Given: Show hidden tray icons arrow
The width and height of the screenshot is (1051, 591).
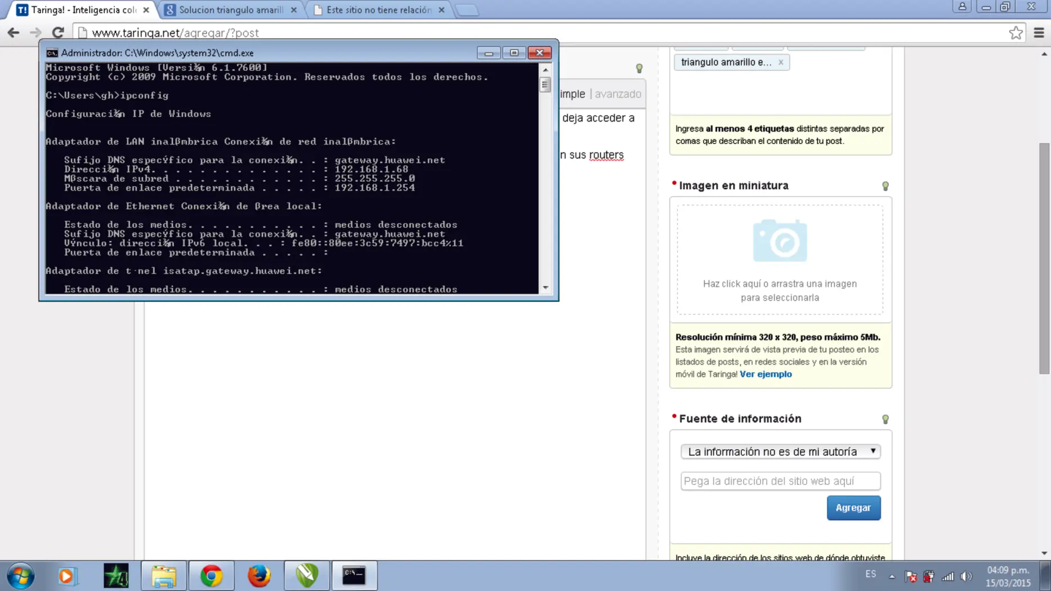Looking at the screenshot, I should (892, 576).
